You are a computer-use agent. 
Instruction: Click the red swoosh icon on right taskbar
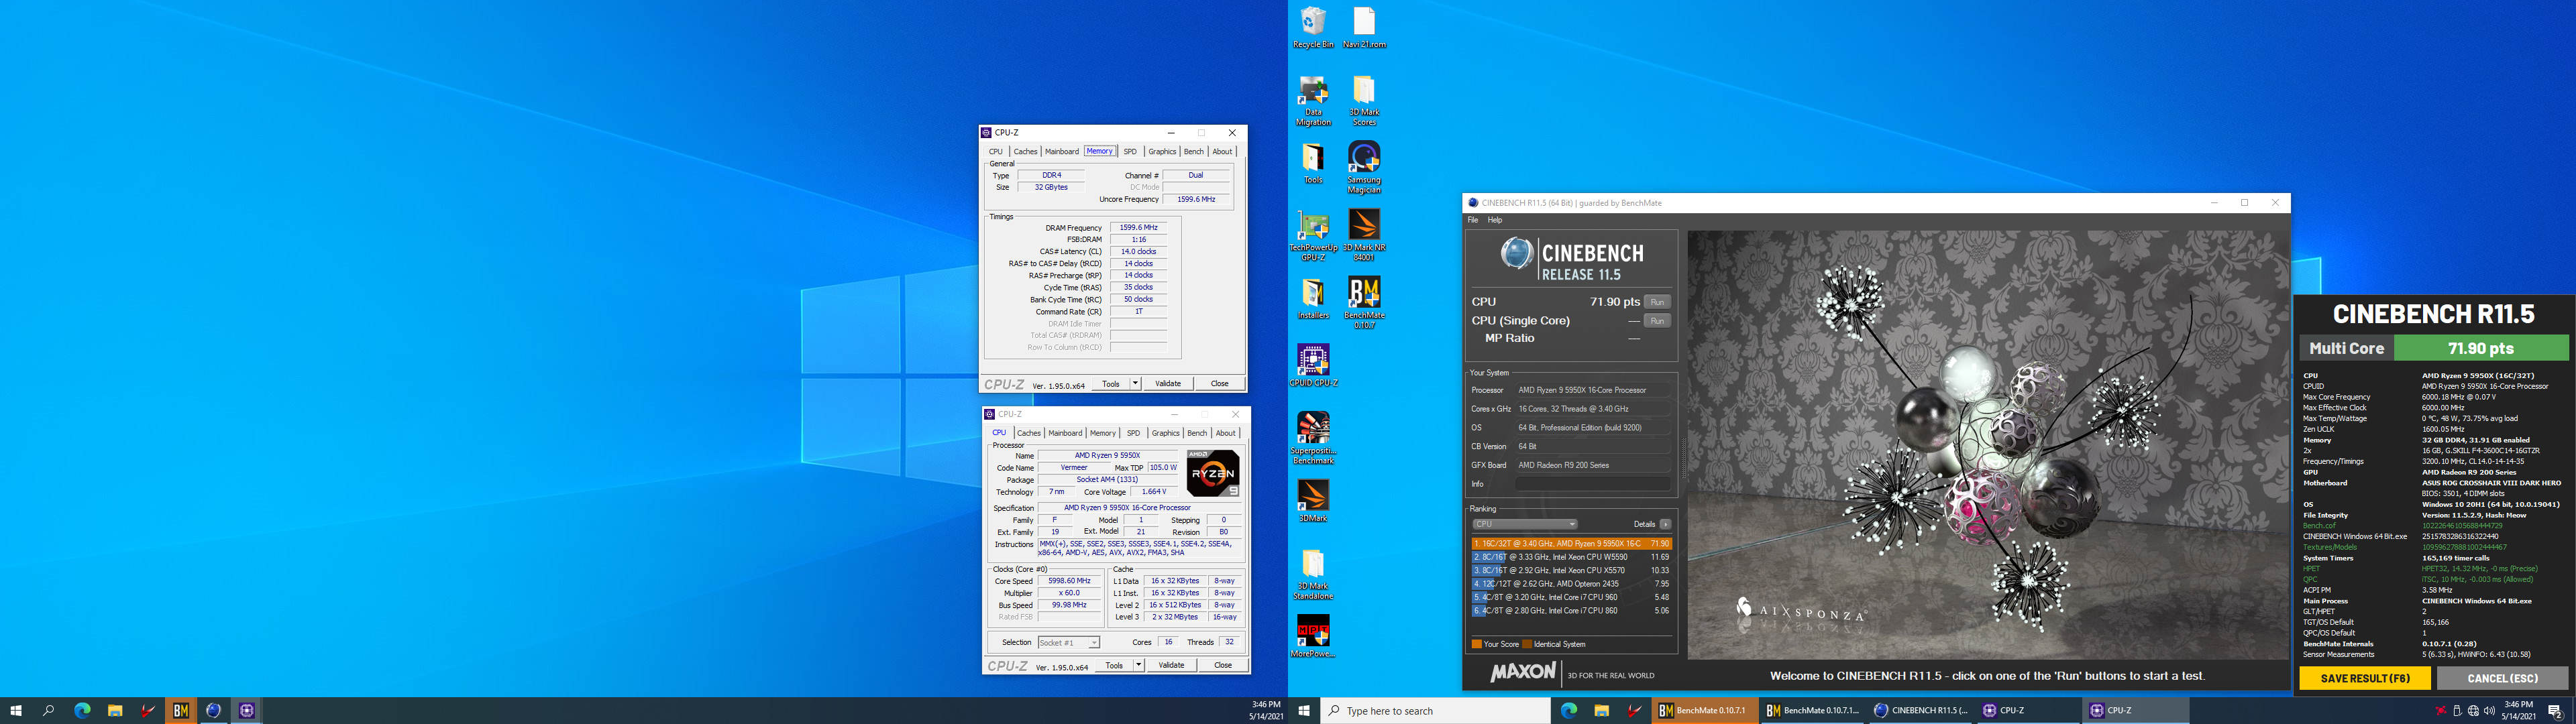[x=1634, y=710]
